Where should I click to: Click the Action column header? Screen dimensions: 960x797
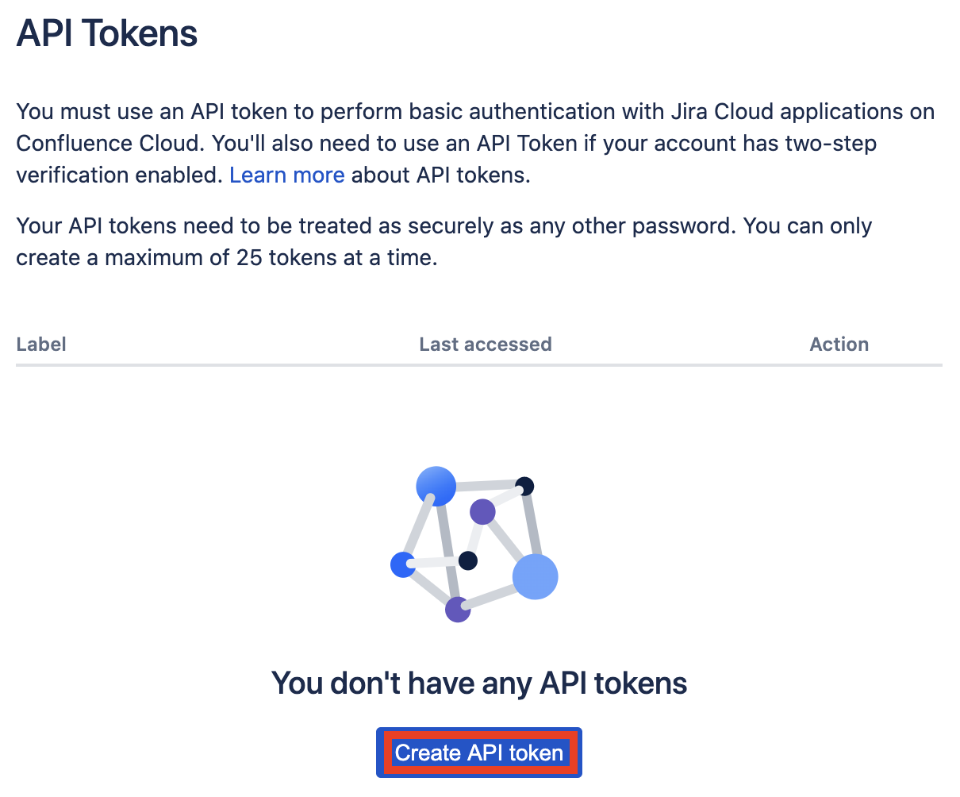[839, 345]
